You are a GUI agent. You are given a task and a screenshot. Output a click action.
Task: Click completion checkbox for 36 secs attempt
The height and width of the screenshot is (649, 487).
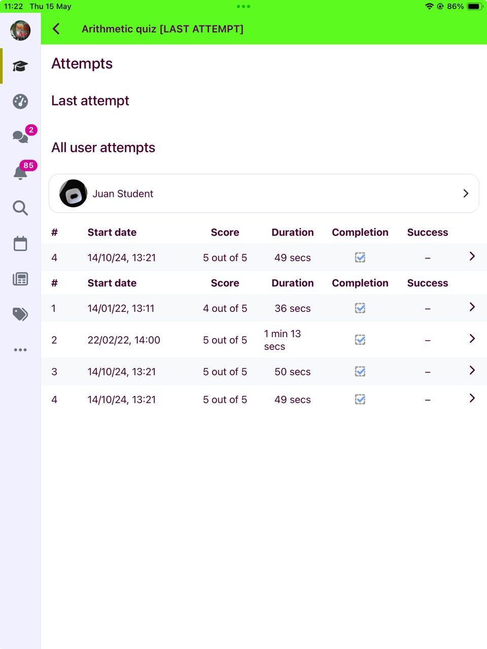[x=360, y=308]
